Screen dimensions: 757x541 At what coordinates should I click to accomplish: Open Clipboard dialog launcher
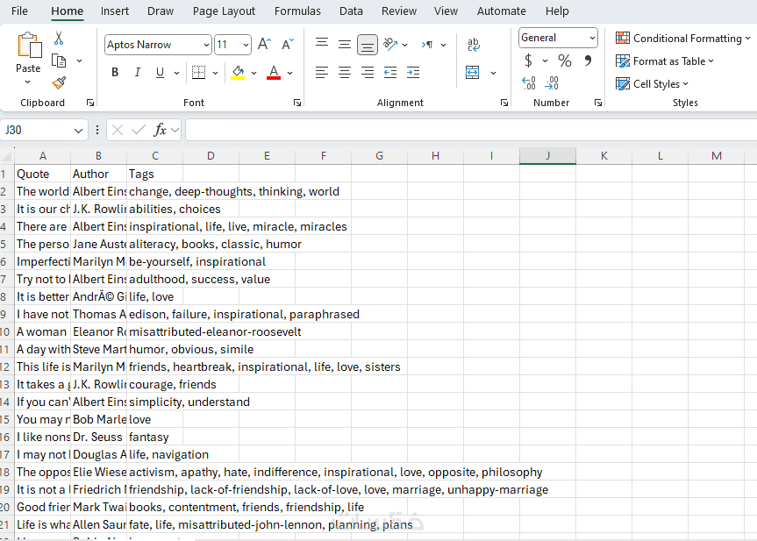click(90, 103)
